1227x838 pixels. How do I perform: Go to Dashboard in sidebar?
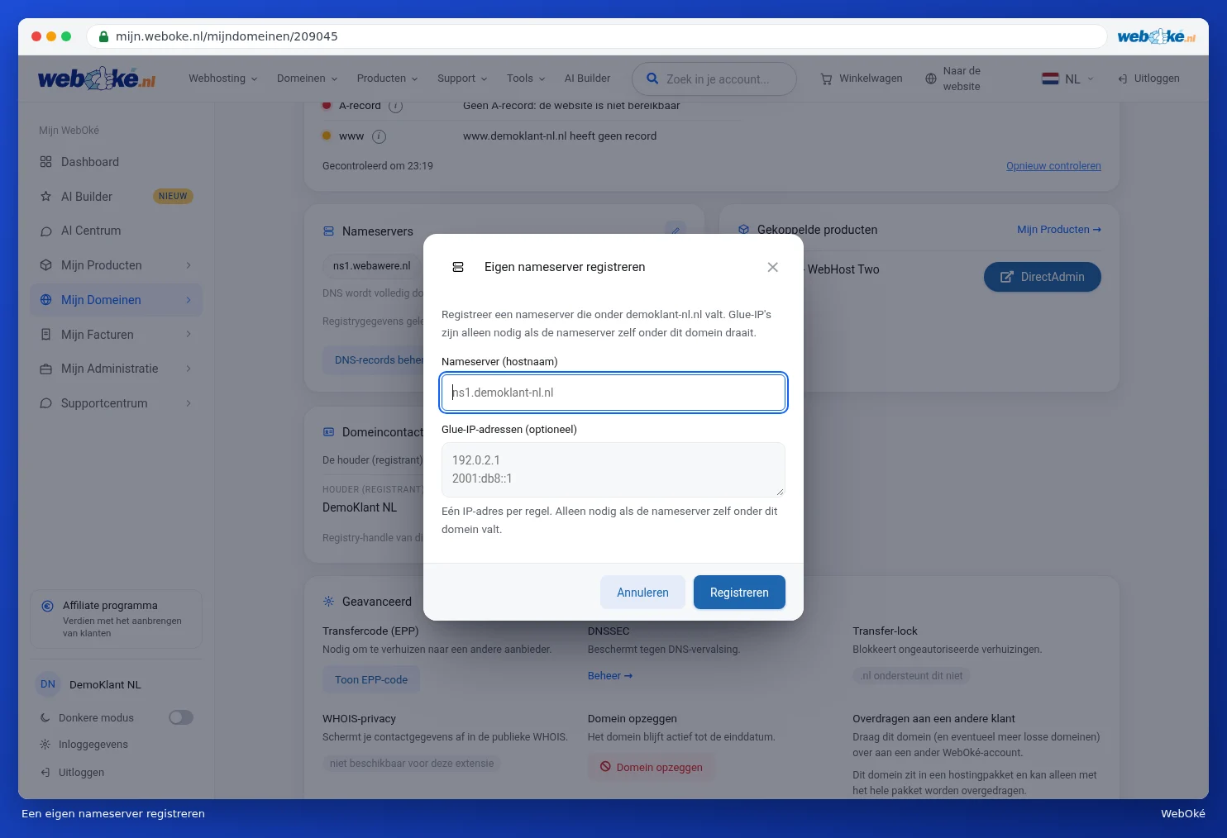coord(116,162)
